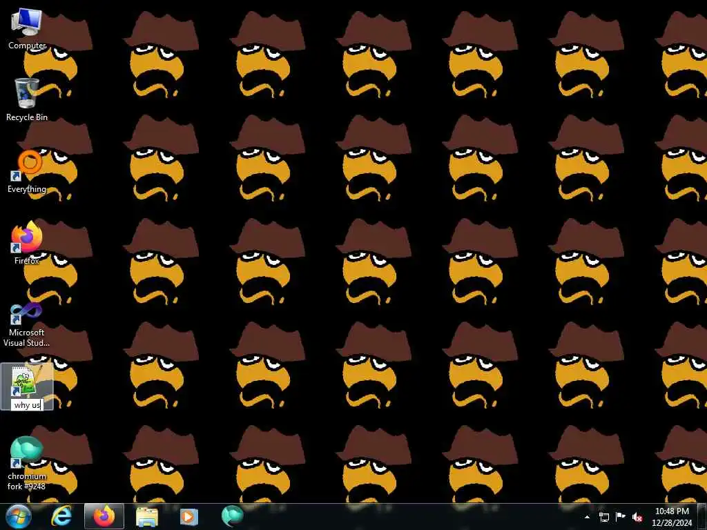Show hidden system tray icons

(587, 517)
